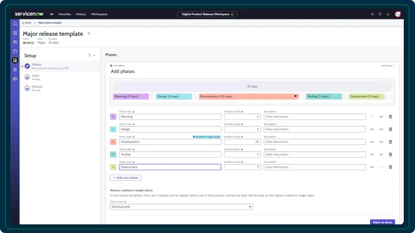The width and height of the screenshot is (415, 233).
Task: Move the Development phase down
Action: (381, 142)
